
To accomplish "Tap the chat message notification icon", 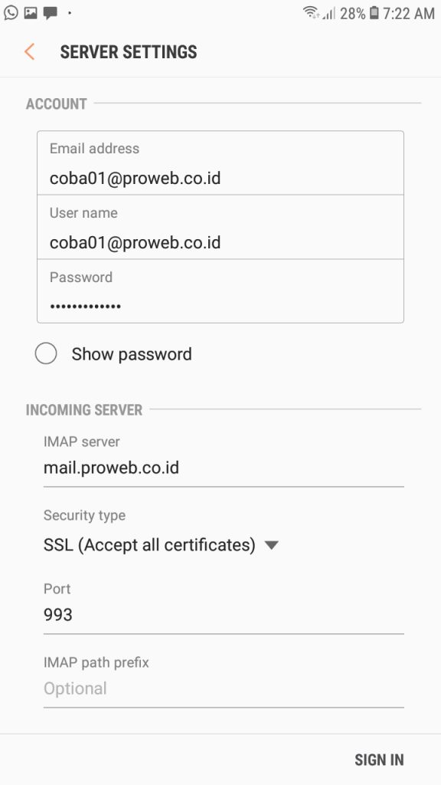I will pos(50,13).
